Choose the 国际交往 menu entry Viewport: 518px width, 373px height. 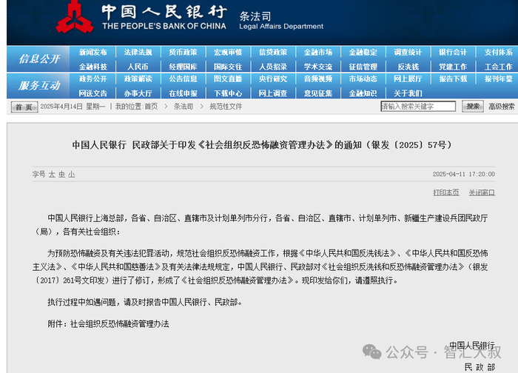[x=228, y=67]
